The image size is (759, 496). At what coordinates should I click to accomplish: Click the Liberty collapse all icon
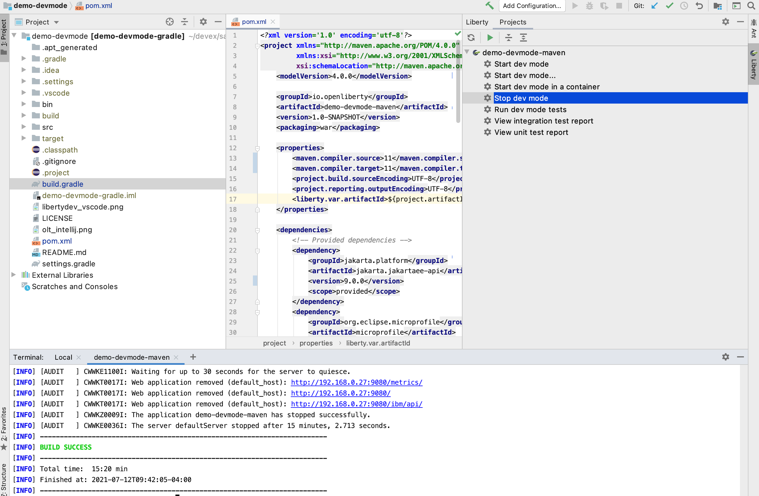pos(509,38)
